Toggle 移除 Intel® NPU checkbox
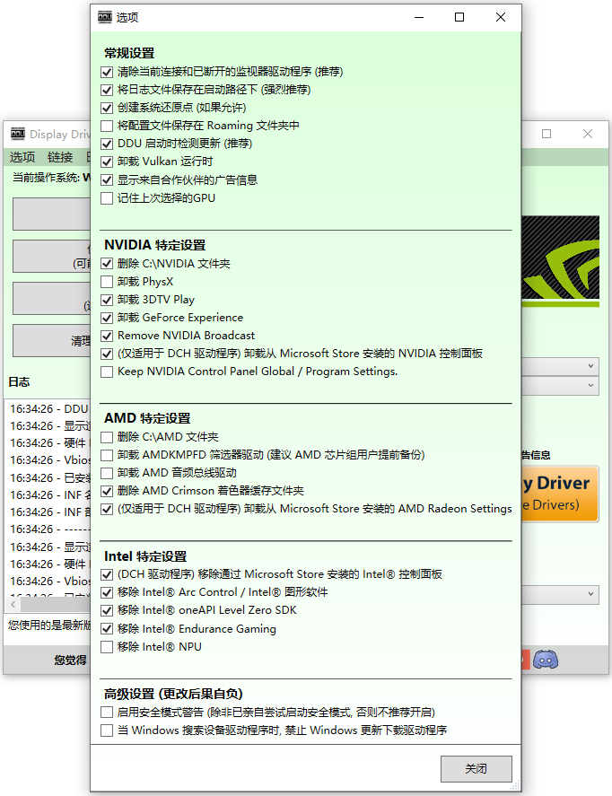The width and height of the screenshot is (612, 796). tap(108, 647)
